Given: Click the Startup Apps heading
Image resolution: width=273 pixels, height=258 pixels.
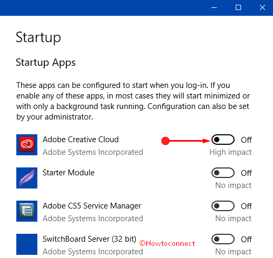Looking at the screenshot, I should point(46,63).
